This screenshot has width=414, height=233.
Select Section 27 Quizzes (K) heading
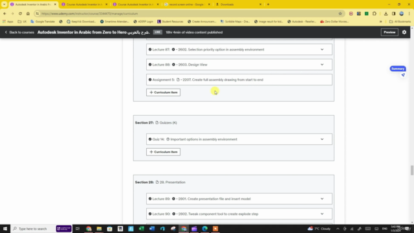point(156,122)
